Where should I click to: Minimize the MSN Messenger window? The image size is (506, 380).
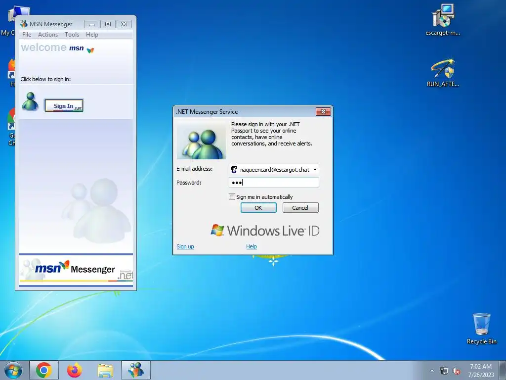click(x=91, y=24)
